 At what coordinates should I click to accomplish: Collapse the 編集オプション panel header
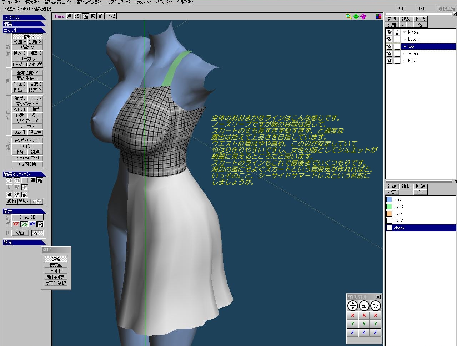[x=24, y=174]
